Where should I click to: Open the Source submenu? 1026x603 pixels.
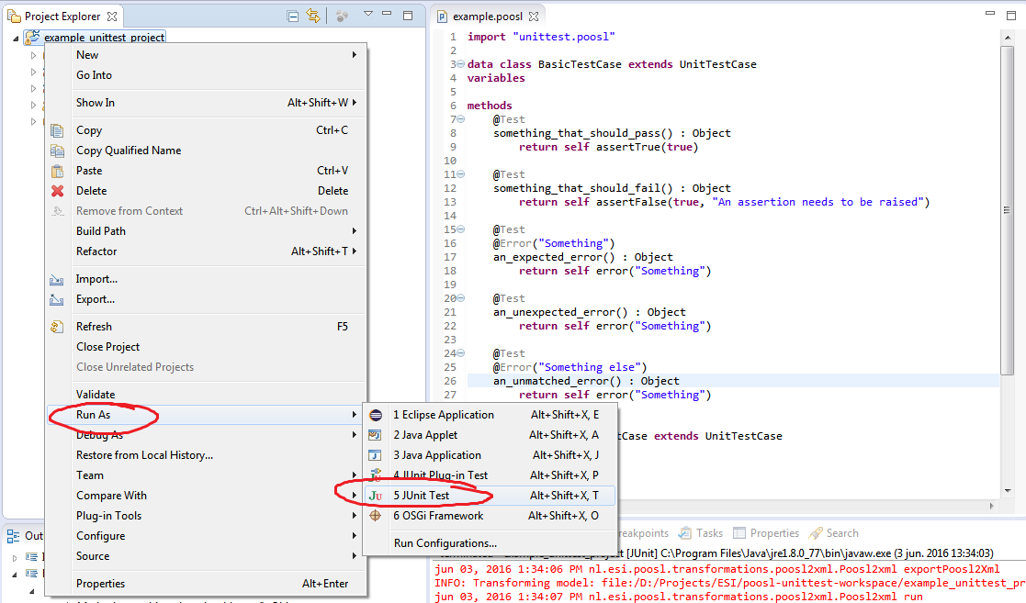click(206, 556)
